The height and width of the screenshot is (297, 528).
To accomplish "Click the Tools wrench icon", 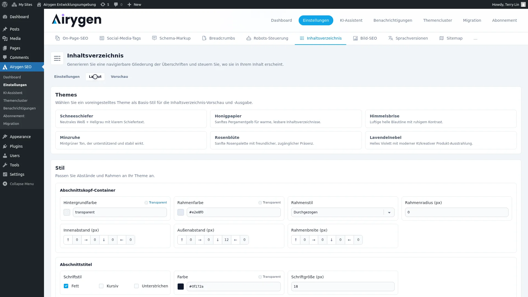I will pyautogui.click(x=5, y=165).
